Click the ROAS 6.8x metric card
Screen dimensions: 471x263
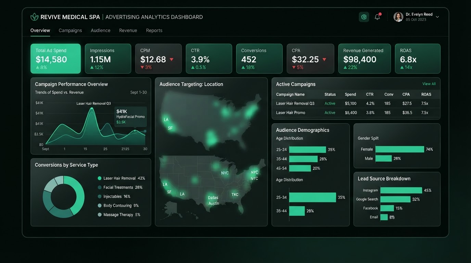tap(418, 59)
